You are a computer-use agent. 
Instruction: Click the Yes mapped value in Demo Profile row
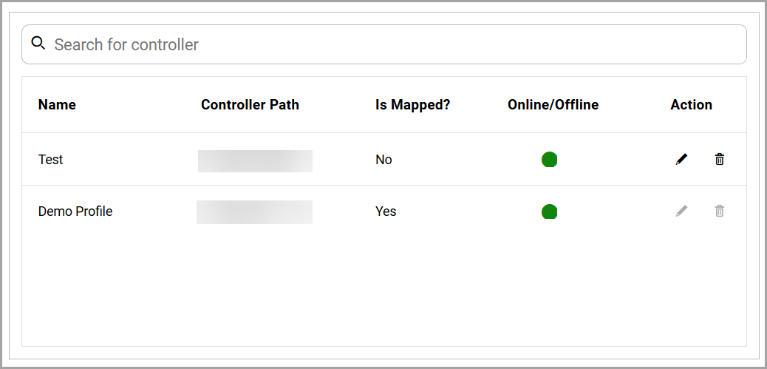[386, 211]
